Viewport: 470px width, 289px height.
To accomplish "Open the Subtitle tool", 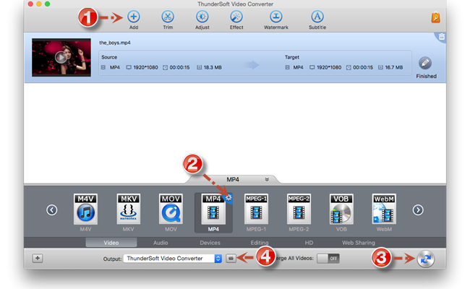I will tap(317, 17).
